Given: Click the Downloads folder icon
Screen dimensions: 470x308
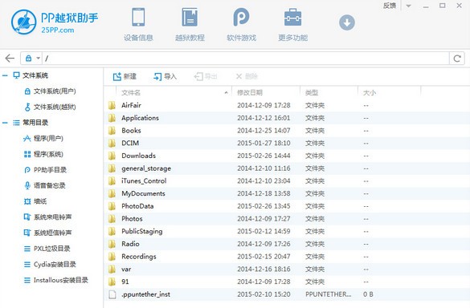Looking at the screenshot, I should tap(112, 156).
